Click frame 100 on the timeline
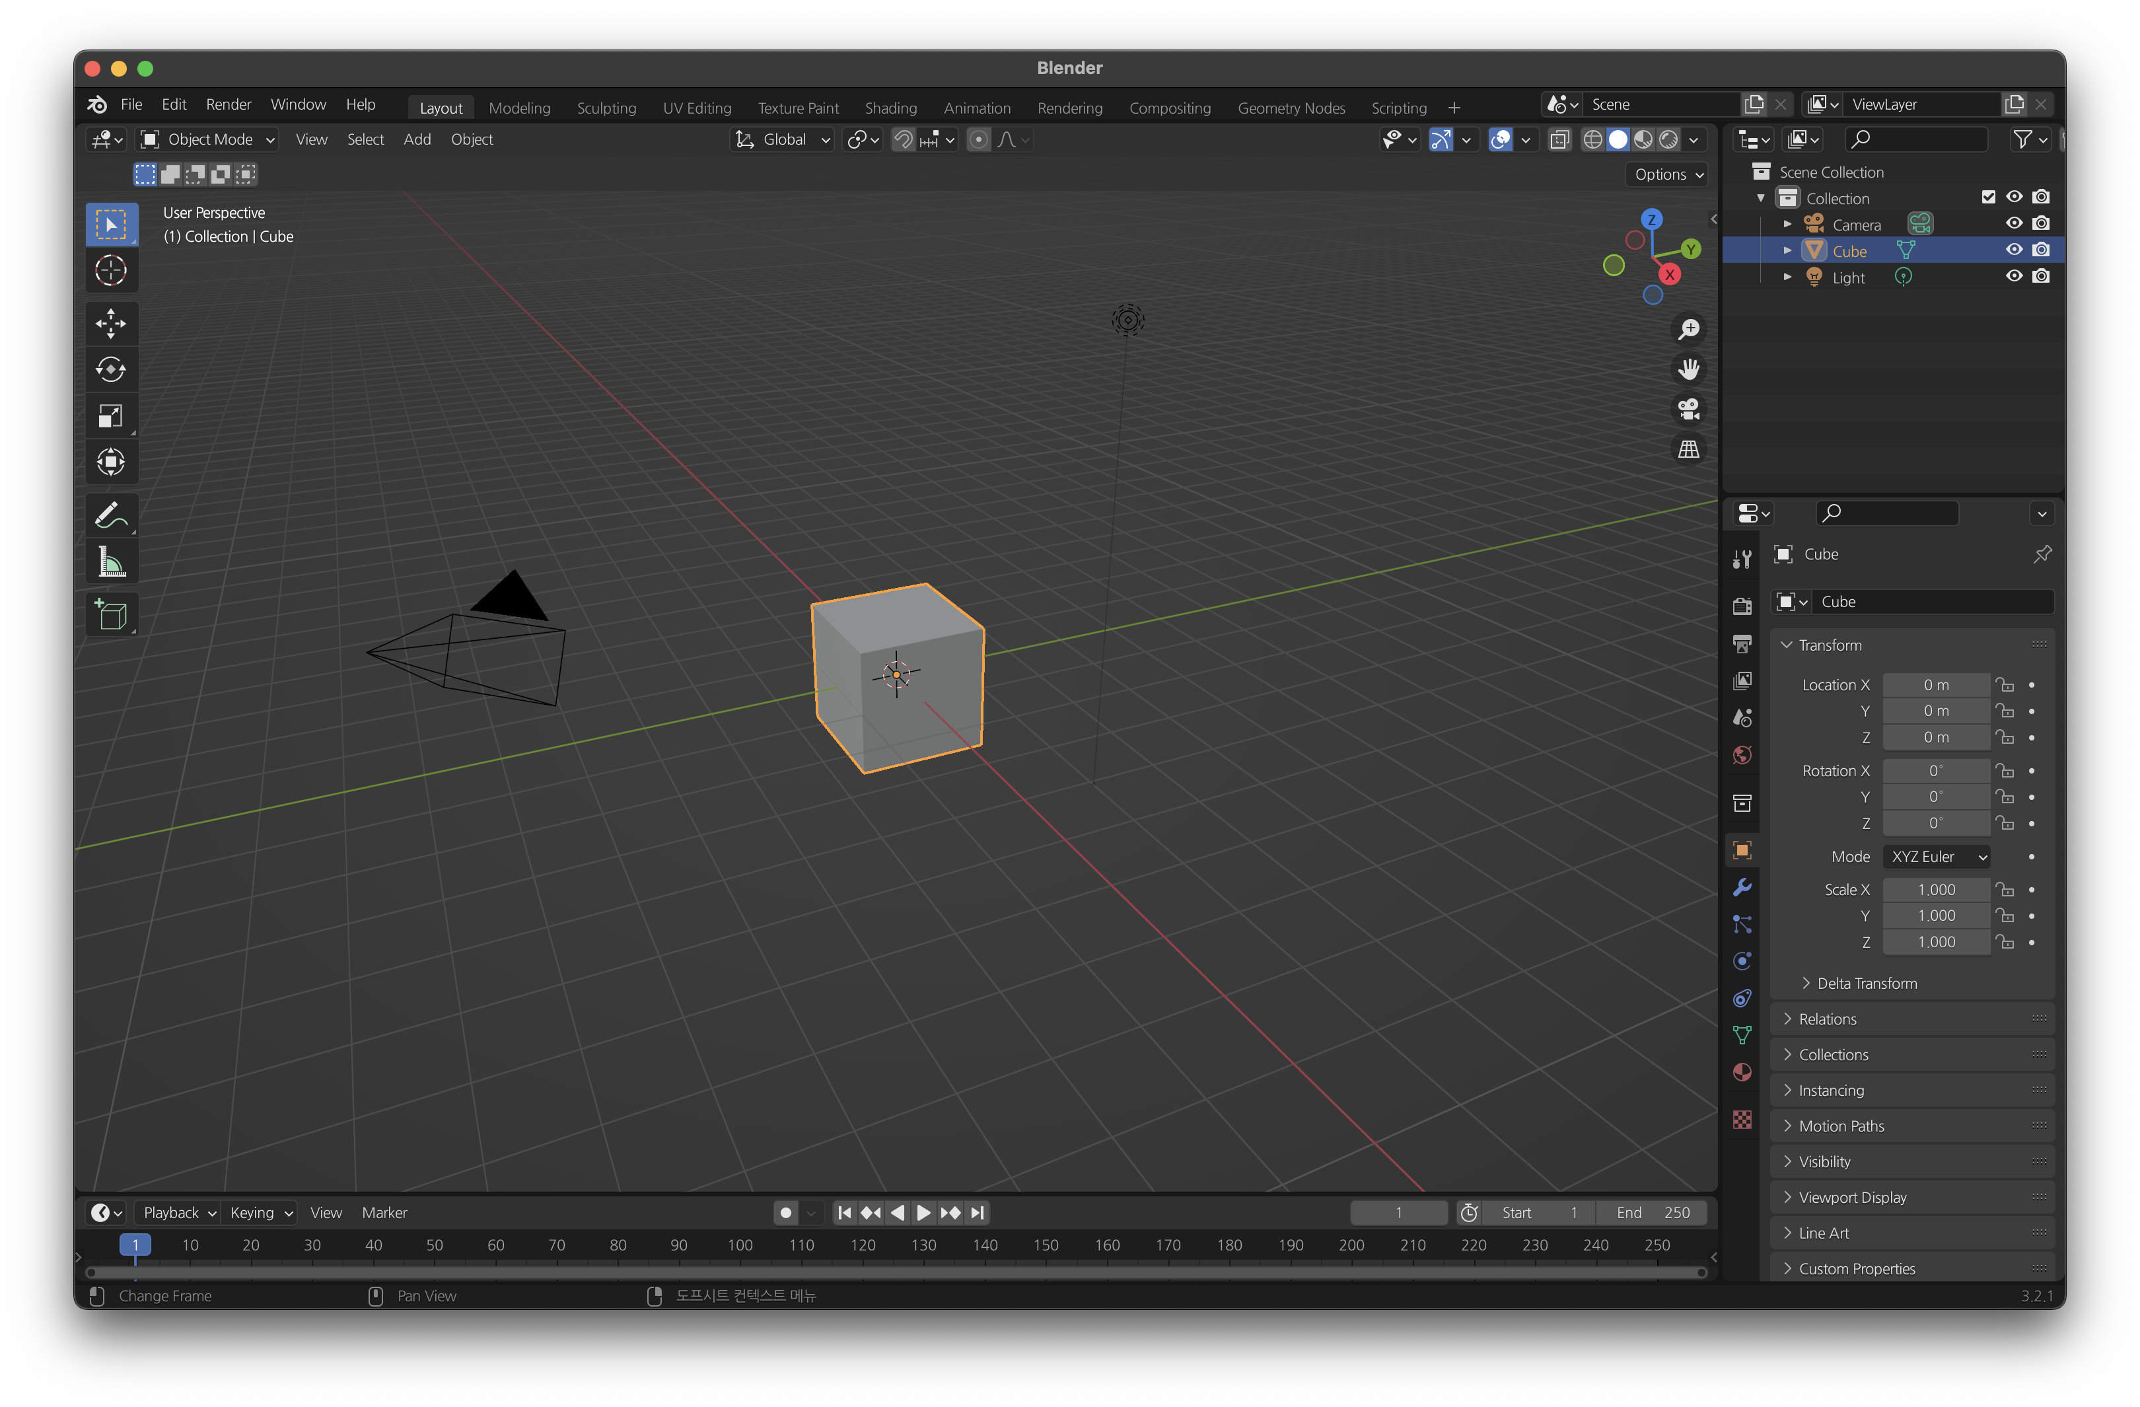The image size is (2140, 1407). click(740, 1245)
